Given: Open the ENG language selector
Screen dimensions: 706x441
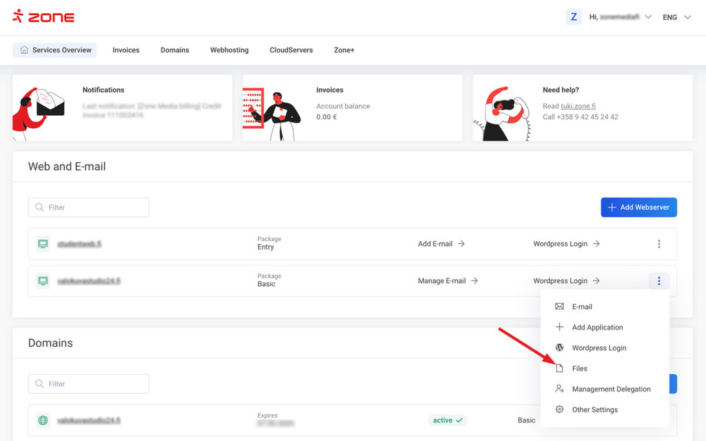Looking at the screenshot, I should (676, 17).
